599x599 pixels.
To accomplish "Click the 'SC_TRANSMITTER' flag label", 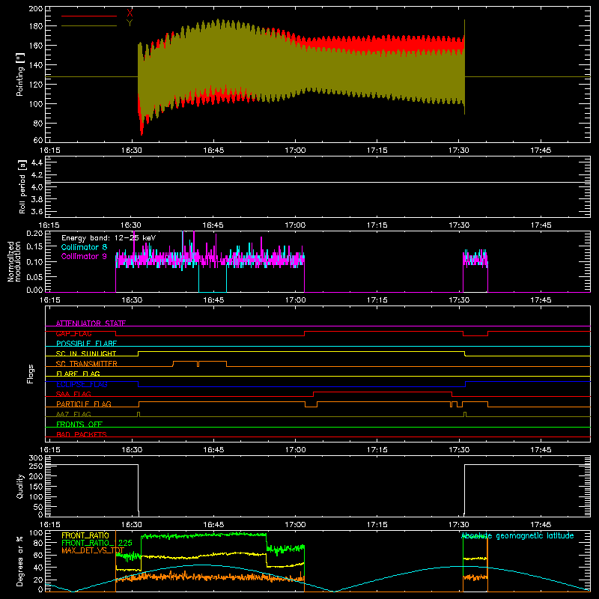I will coord(87,364).
